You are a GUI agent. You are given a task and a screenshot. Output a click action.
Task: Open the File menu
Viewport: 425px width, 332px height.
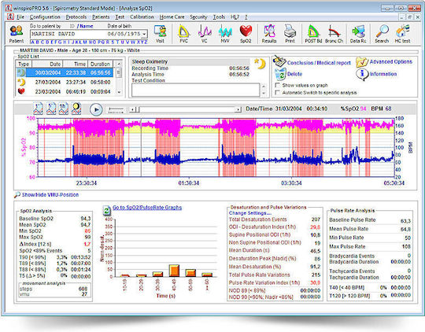[20, 17]
